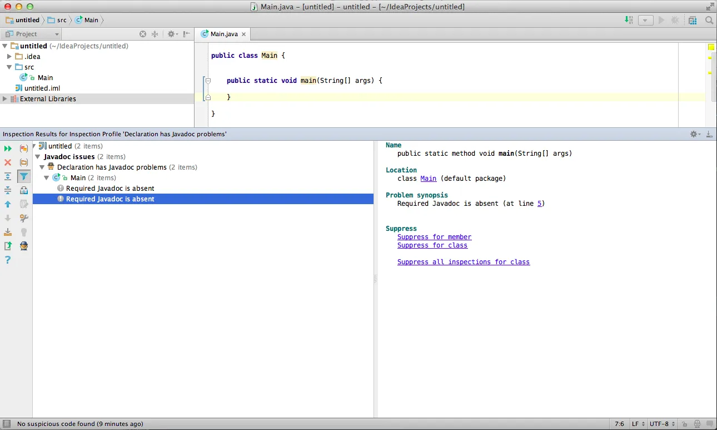Viewport: 717px width, 430px height.
Task: Hide the inspection results panel
Action: 709,134
